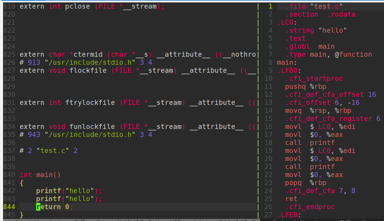Click the '.type main, @function' directive

point(329,54)
